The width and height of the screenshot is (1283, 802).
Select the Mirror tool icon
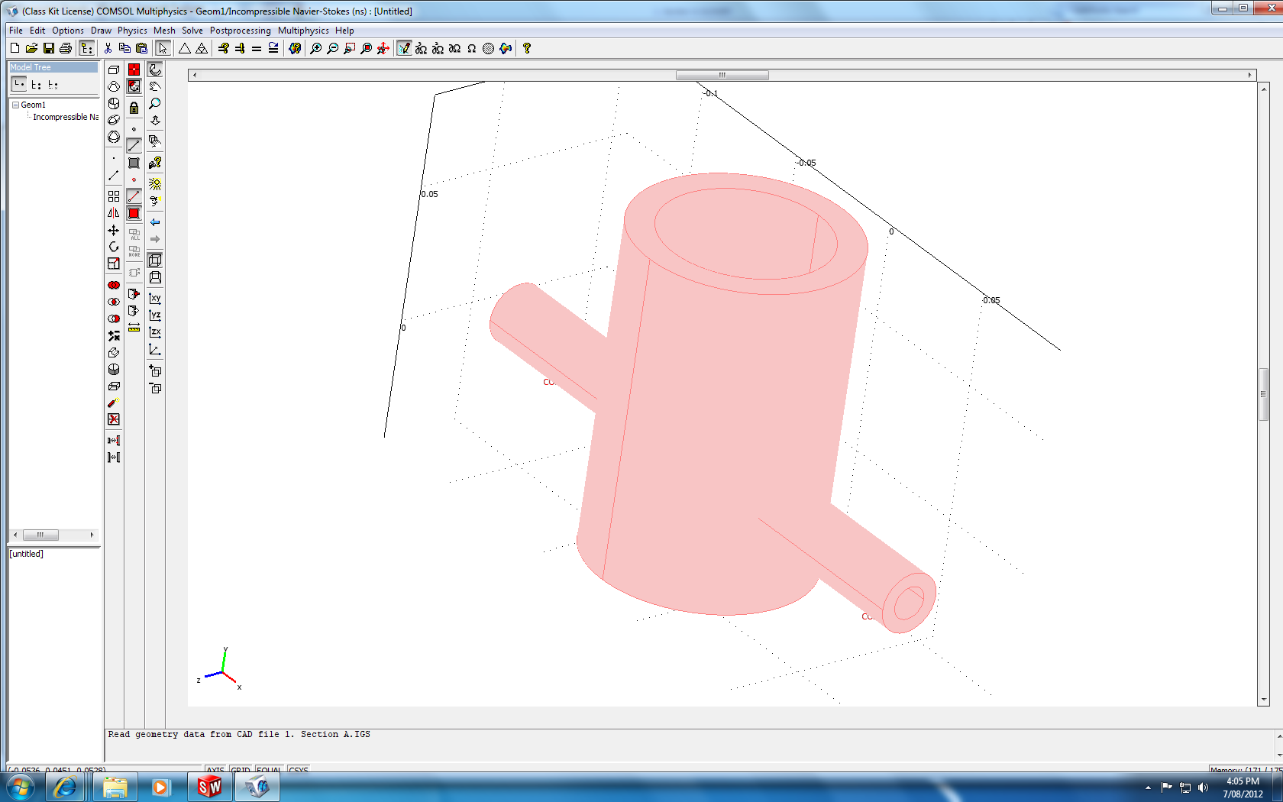[x=114, y=213]
